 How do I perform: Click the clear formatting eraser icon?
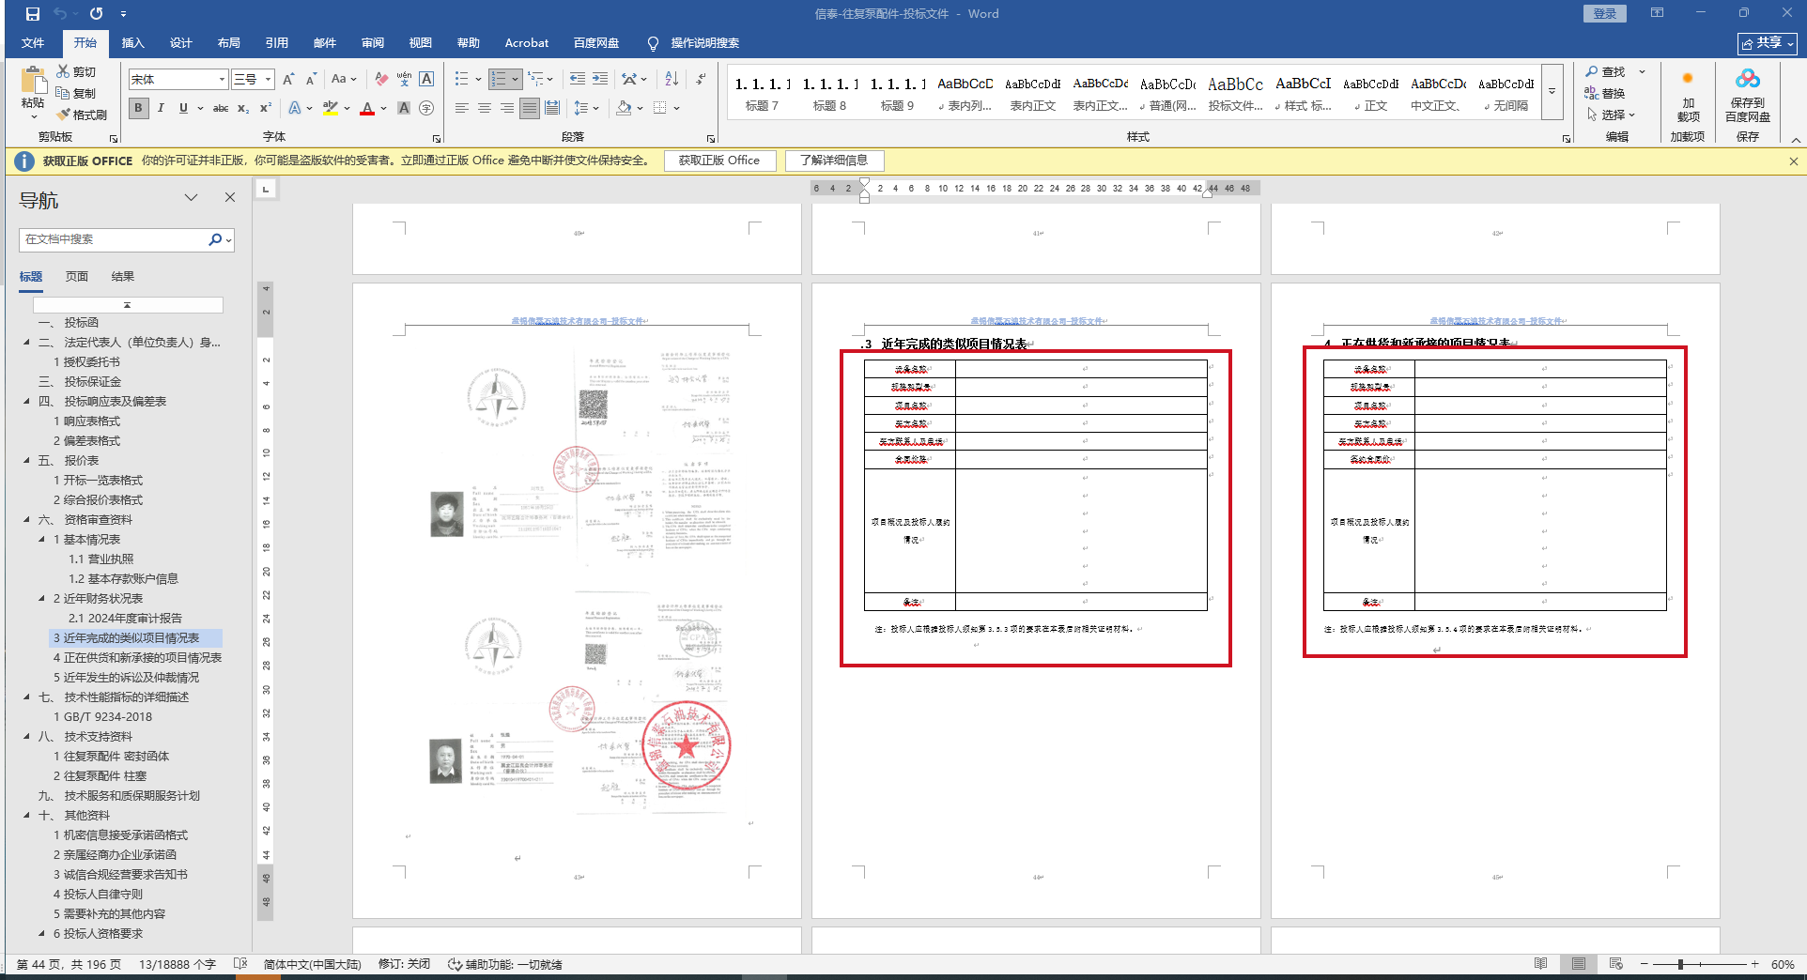tap(381, 80)
